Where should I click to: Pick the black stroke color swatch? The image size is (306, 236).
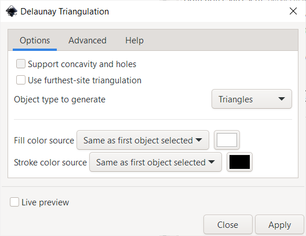pos(239,162)
